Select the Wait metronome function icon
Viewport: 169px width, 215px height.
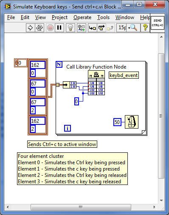132,122
